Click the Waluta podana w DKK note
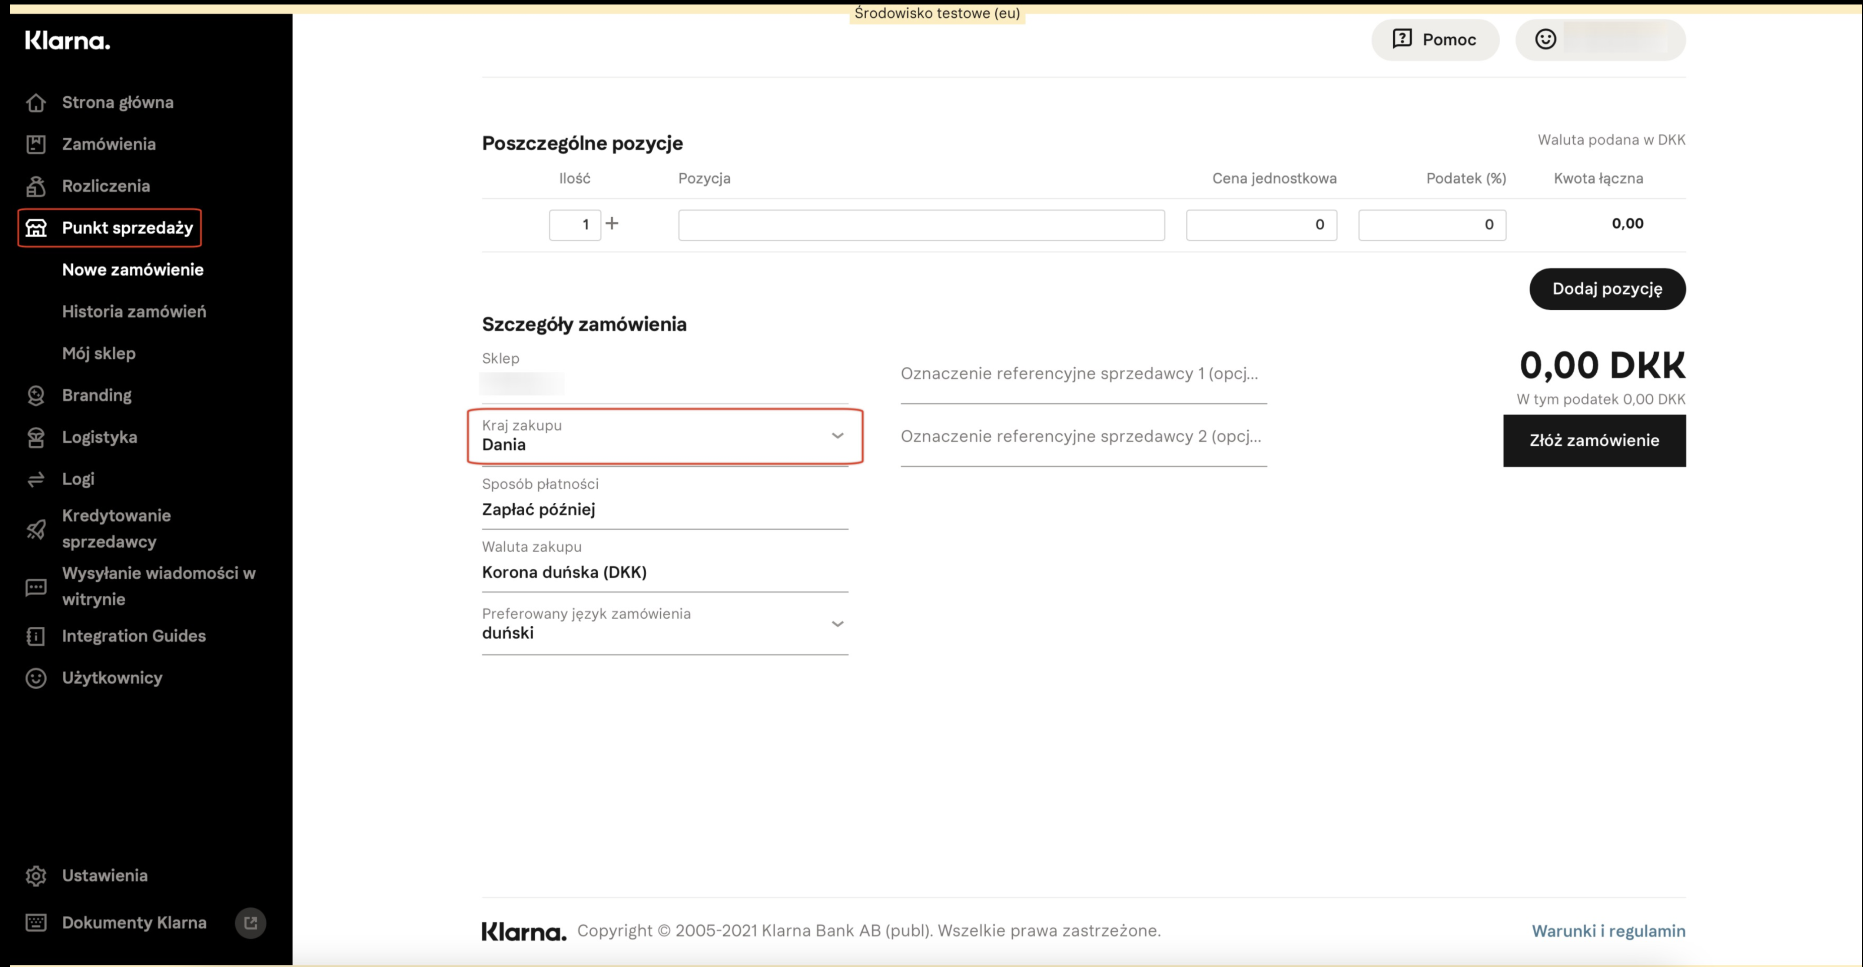 pos(1611,140)
